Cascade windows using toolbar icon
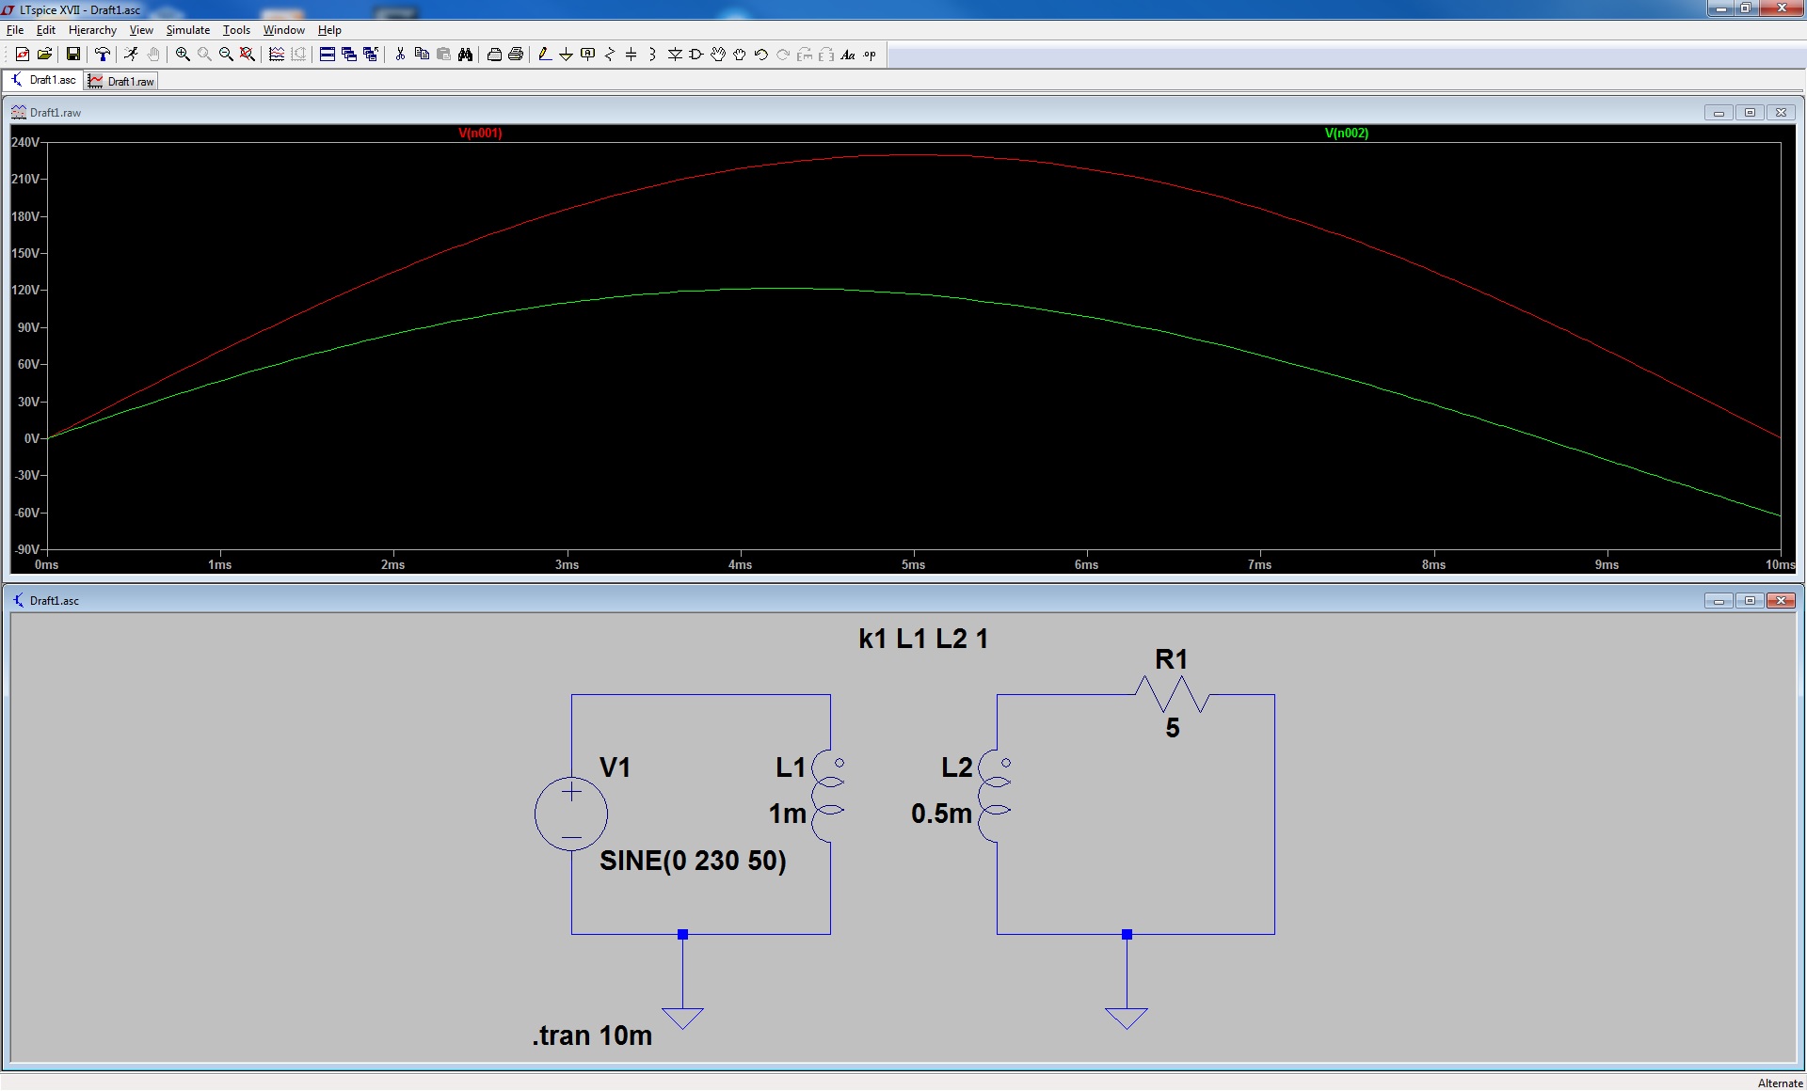 (x=349, y=55)
